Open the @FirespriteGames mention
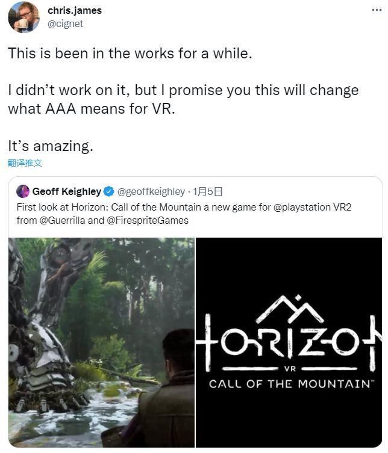 click(148, 220)
